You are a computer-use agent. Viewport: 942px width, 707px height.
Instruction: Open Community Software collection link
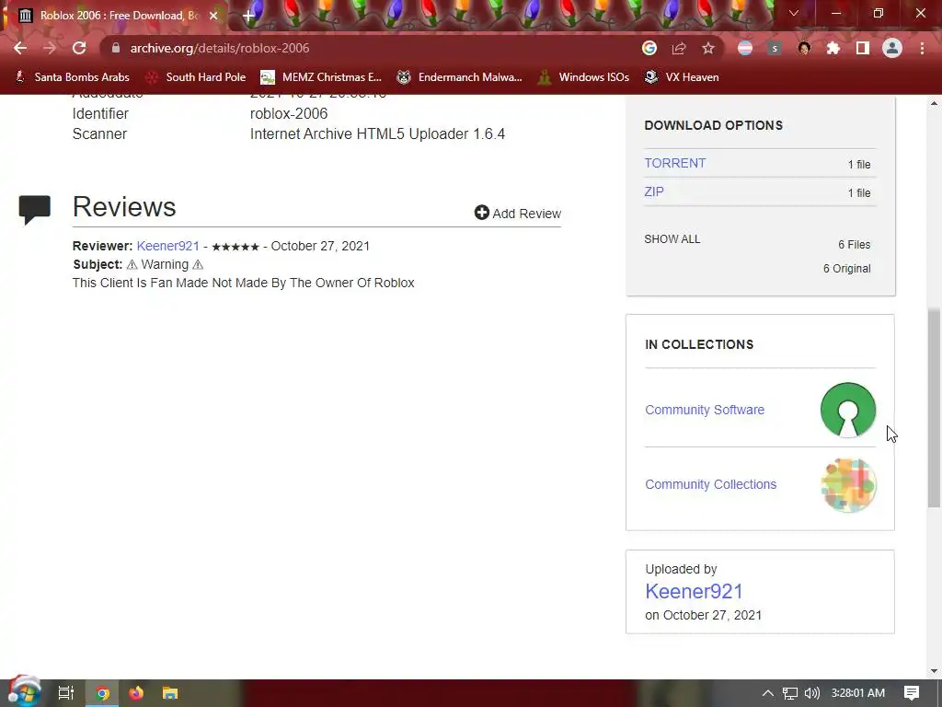[704, 410]
